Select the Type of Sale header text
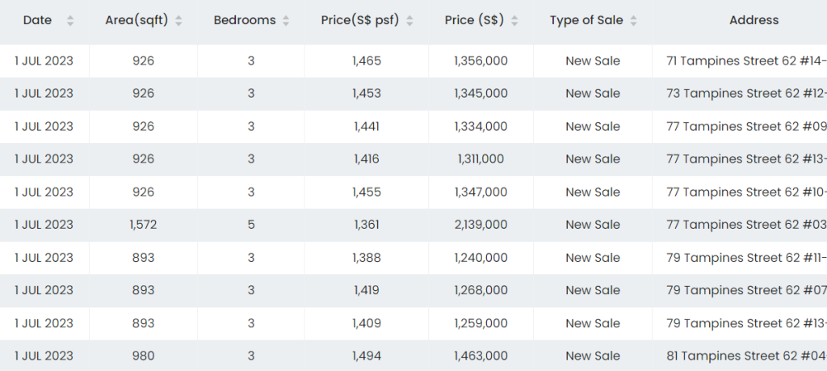827x371 pixels. click(x=586, y=20)
